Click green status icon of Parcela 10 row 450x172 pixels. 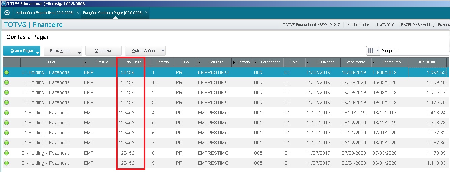tap(7, 82)
